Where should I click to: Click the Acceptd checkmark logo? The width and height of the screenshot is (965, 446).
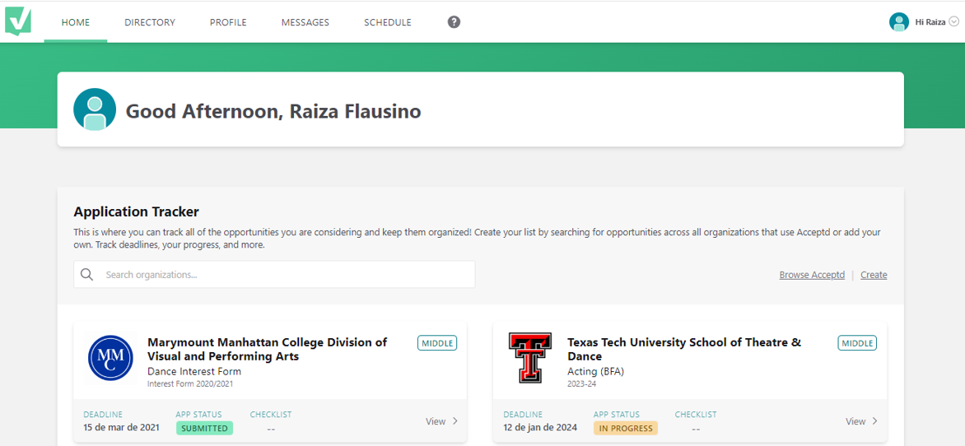[18, 21]
